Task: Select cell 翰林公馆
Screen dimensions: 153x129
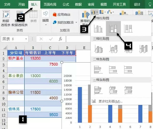Action: pos(16,92)
